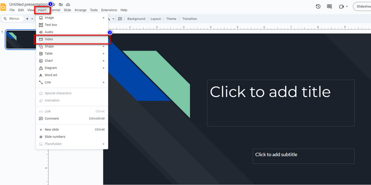Click the Image icon in the Insert menu

click(41, 18)
